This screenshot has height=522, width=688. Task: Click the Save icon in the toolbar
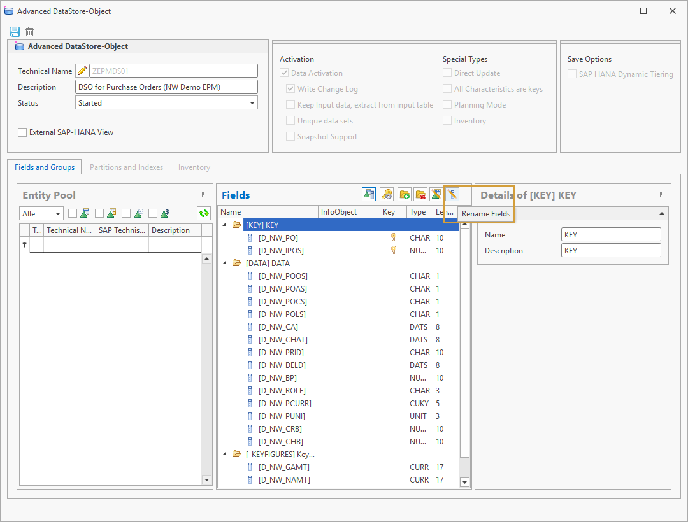coord(14,31)
